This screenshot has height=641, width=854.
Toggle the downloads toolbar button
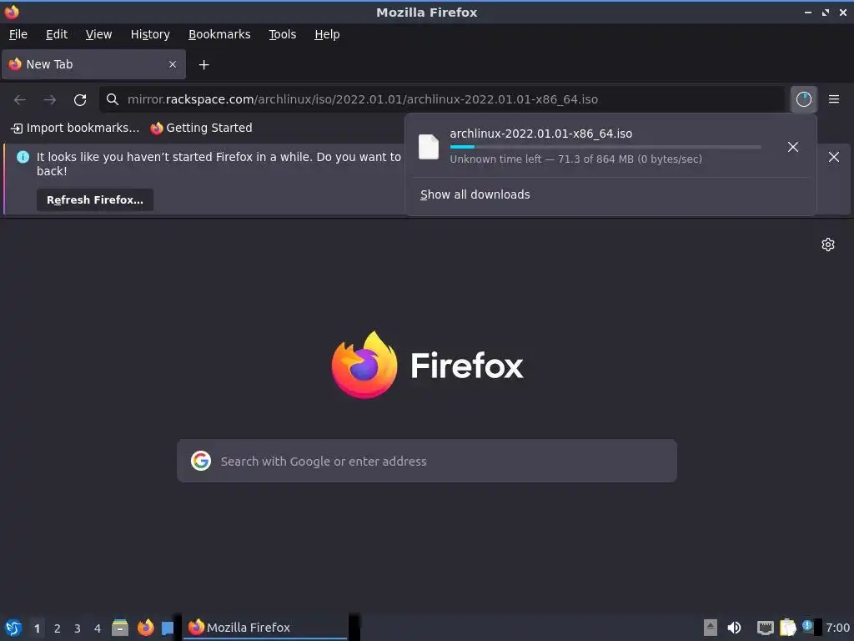tap(803, 99)
